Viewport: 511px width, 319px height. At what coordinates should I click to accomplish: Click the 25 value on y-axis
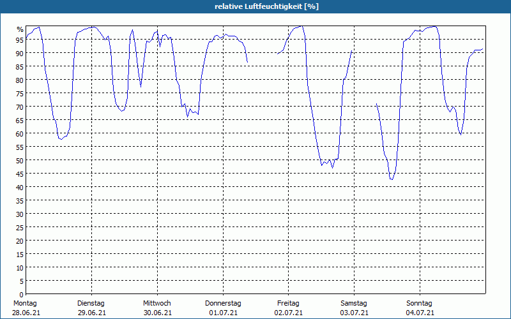(20, 227)
